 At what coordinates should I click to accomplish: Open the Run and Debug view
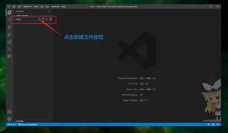point(9,35)
